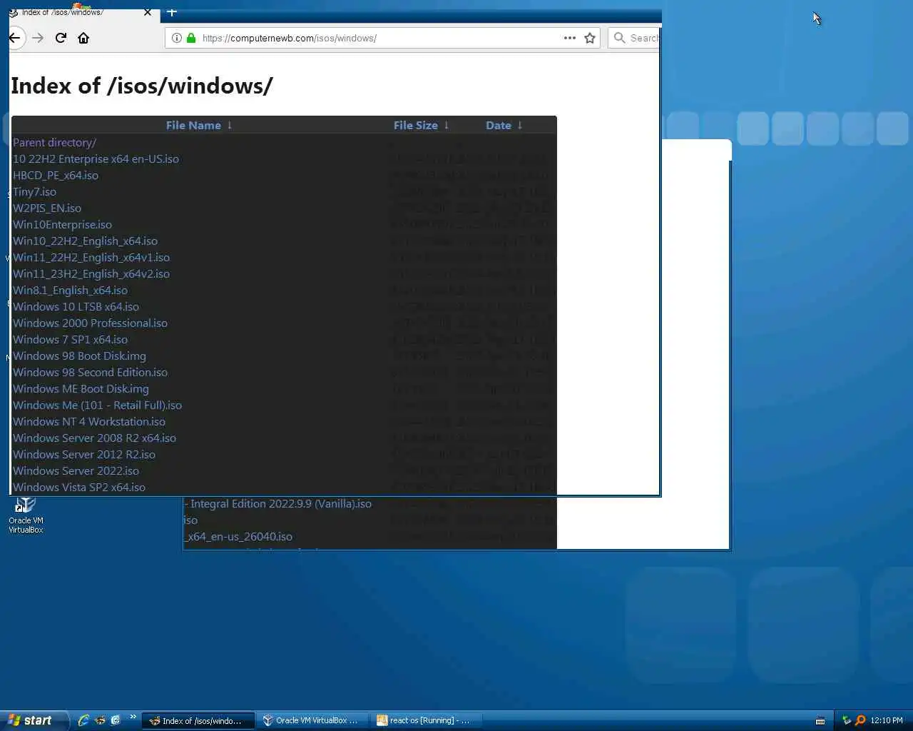The width and height of the screenshot is (913, 731).
Task: Expand the Quick Launch chevron
Action: point(133,717)
